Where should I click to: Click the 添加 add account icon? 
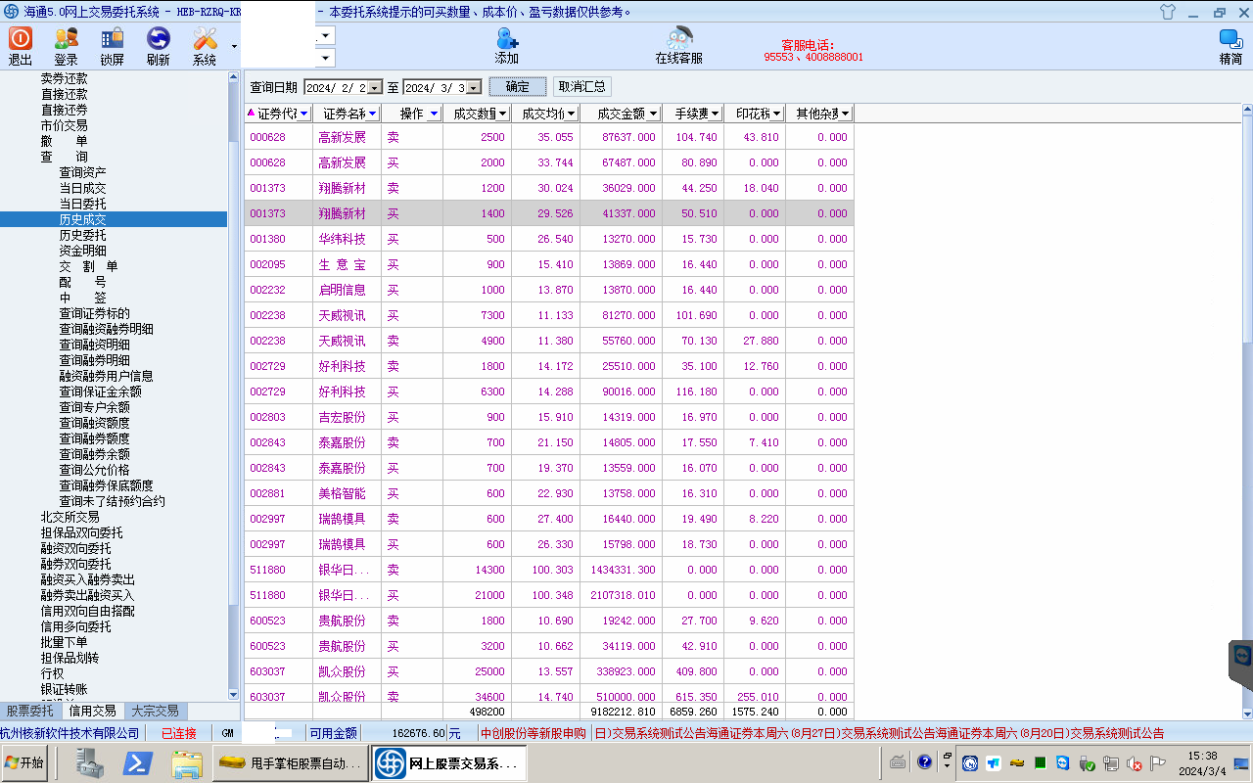tap(506, 39)
